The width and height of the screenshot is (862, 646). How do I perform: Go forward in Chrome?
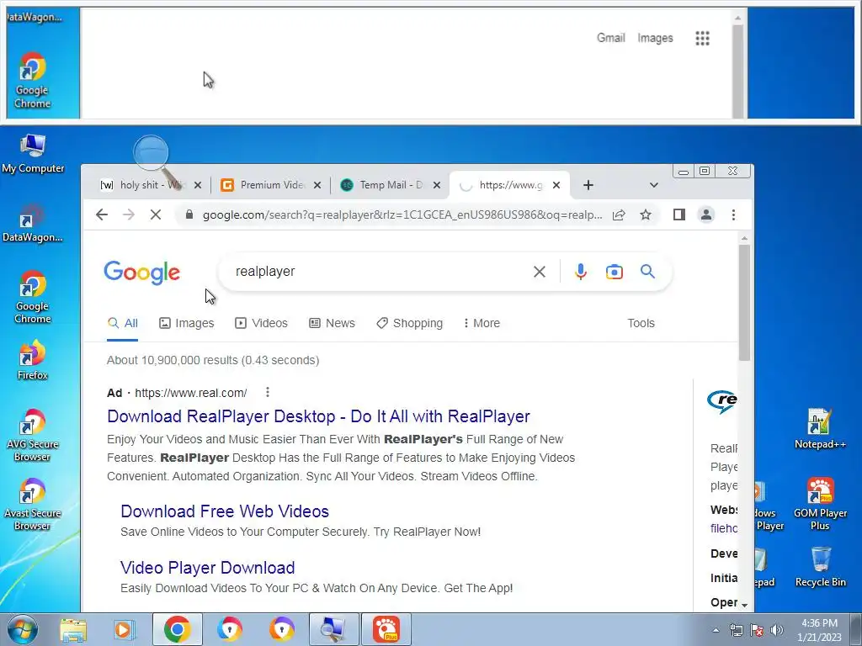click(129, 214)
